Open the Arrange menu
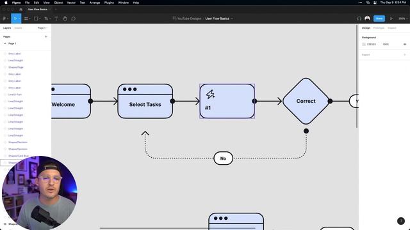 95,3
